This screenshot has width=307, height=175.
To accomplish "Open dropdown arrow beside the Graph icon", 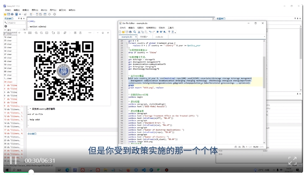I will 28,14.
